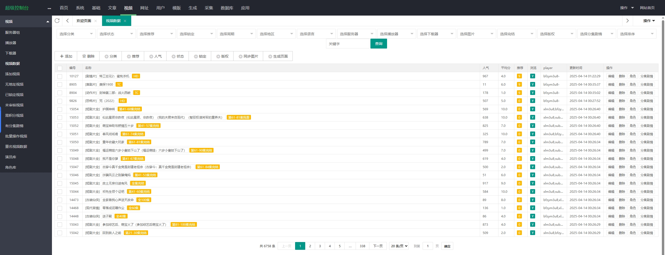Open the 采集 top menu

click(209, 8)
